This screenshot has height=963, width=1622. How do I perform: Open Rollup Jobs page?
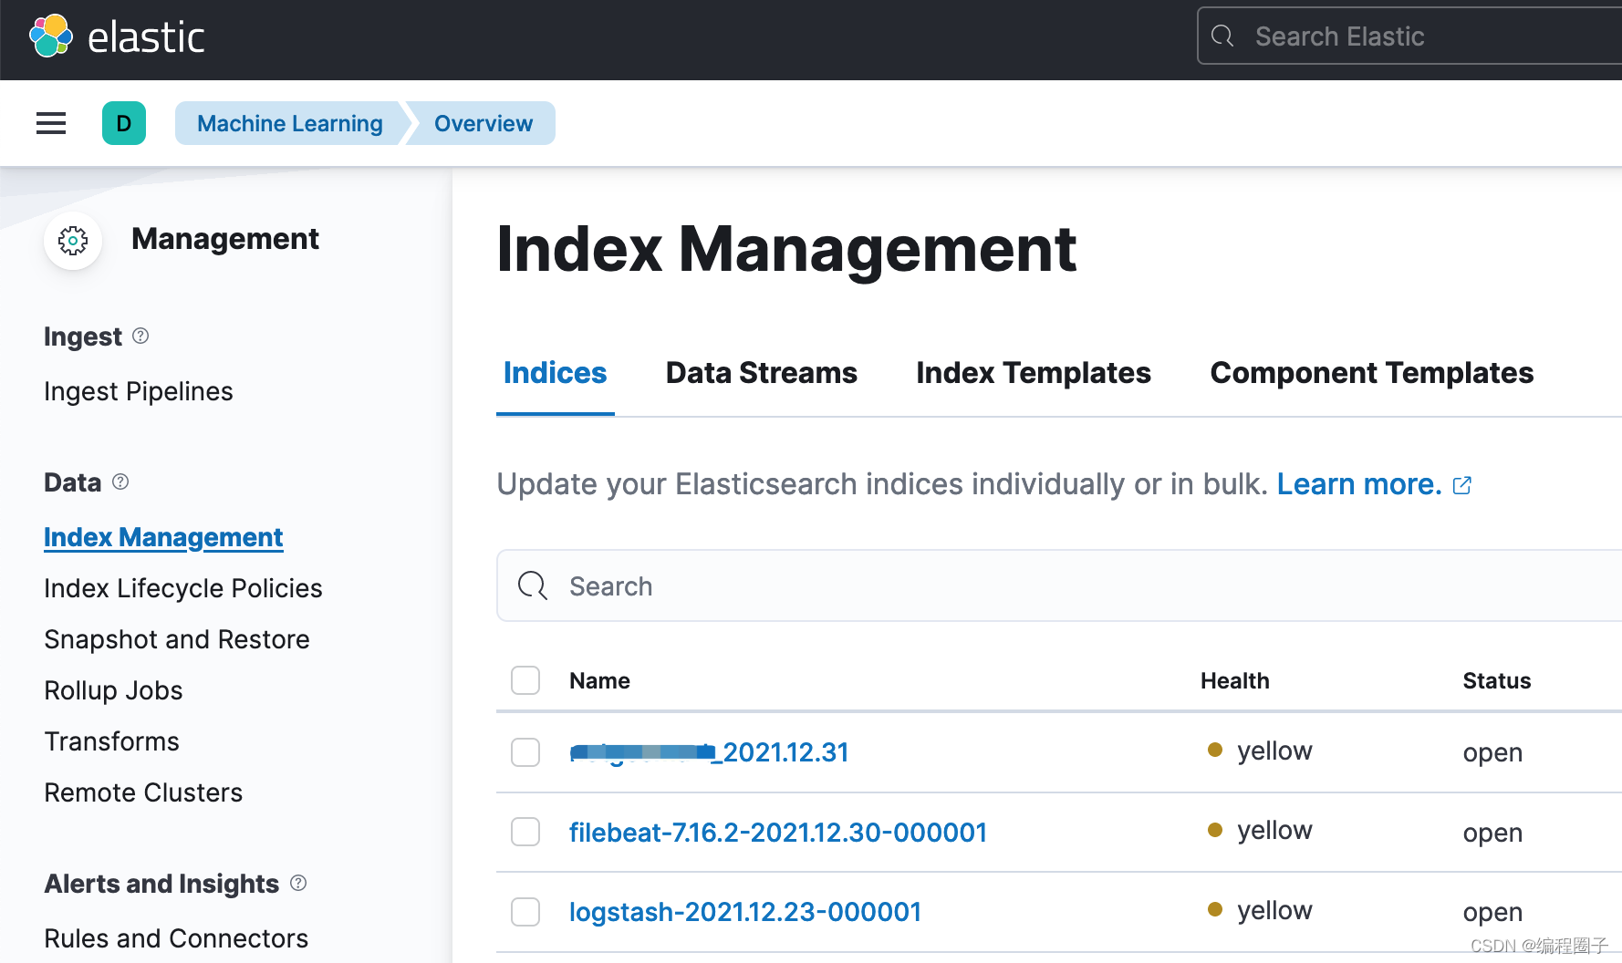[113, 690]
